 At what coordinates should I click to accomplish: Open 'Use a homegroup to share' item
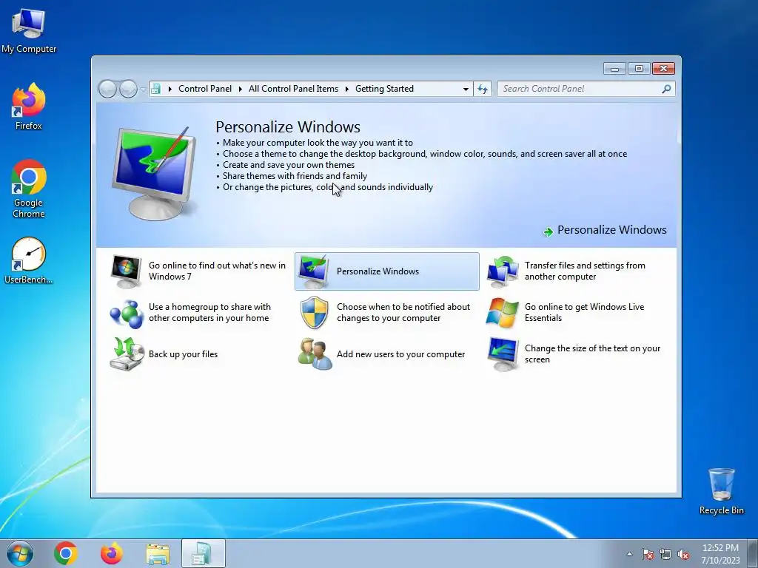tap(209, 313)
